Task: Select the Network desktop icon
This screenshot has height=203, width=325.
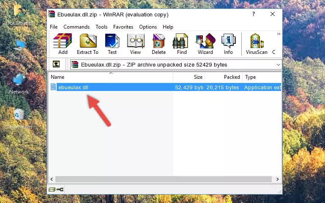Action: [19, 84]
